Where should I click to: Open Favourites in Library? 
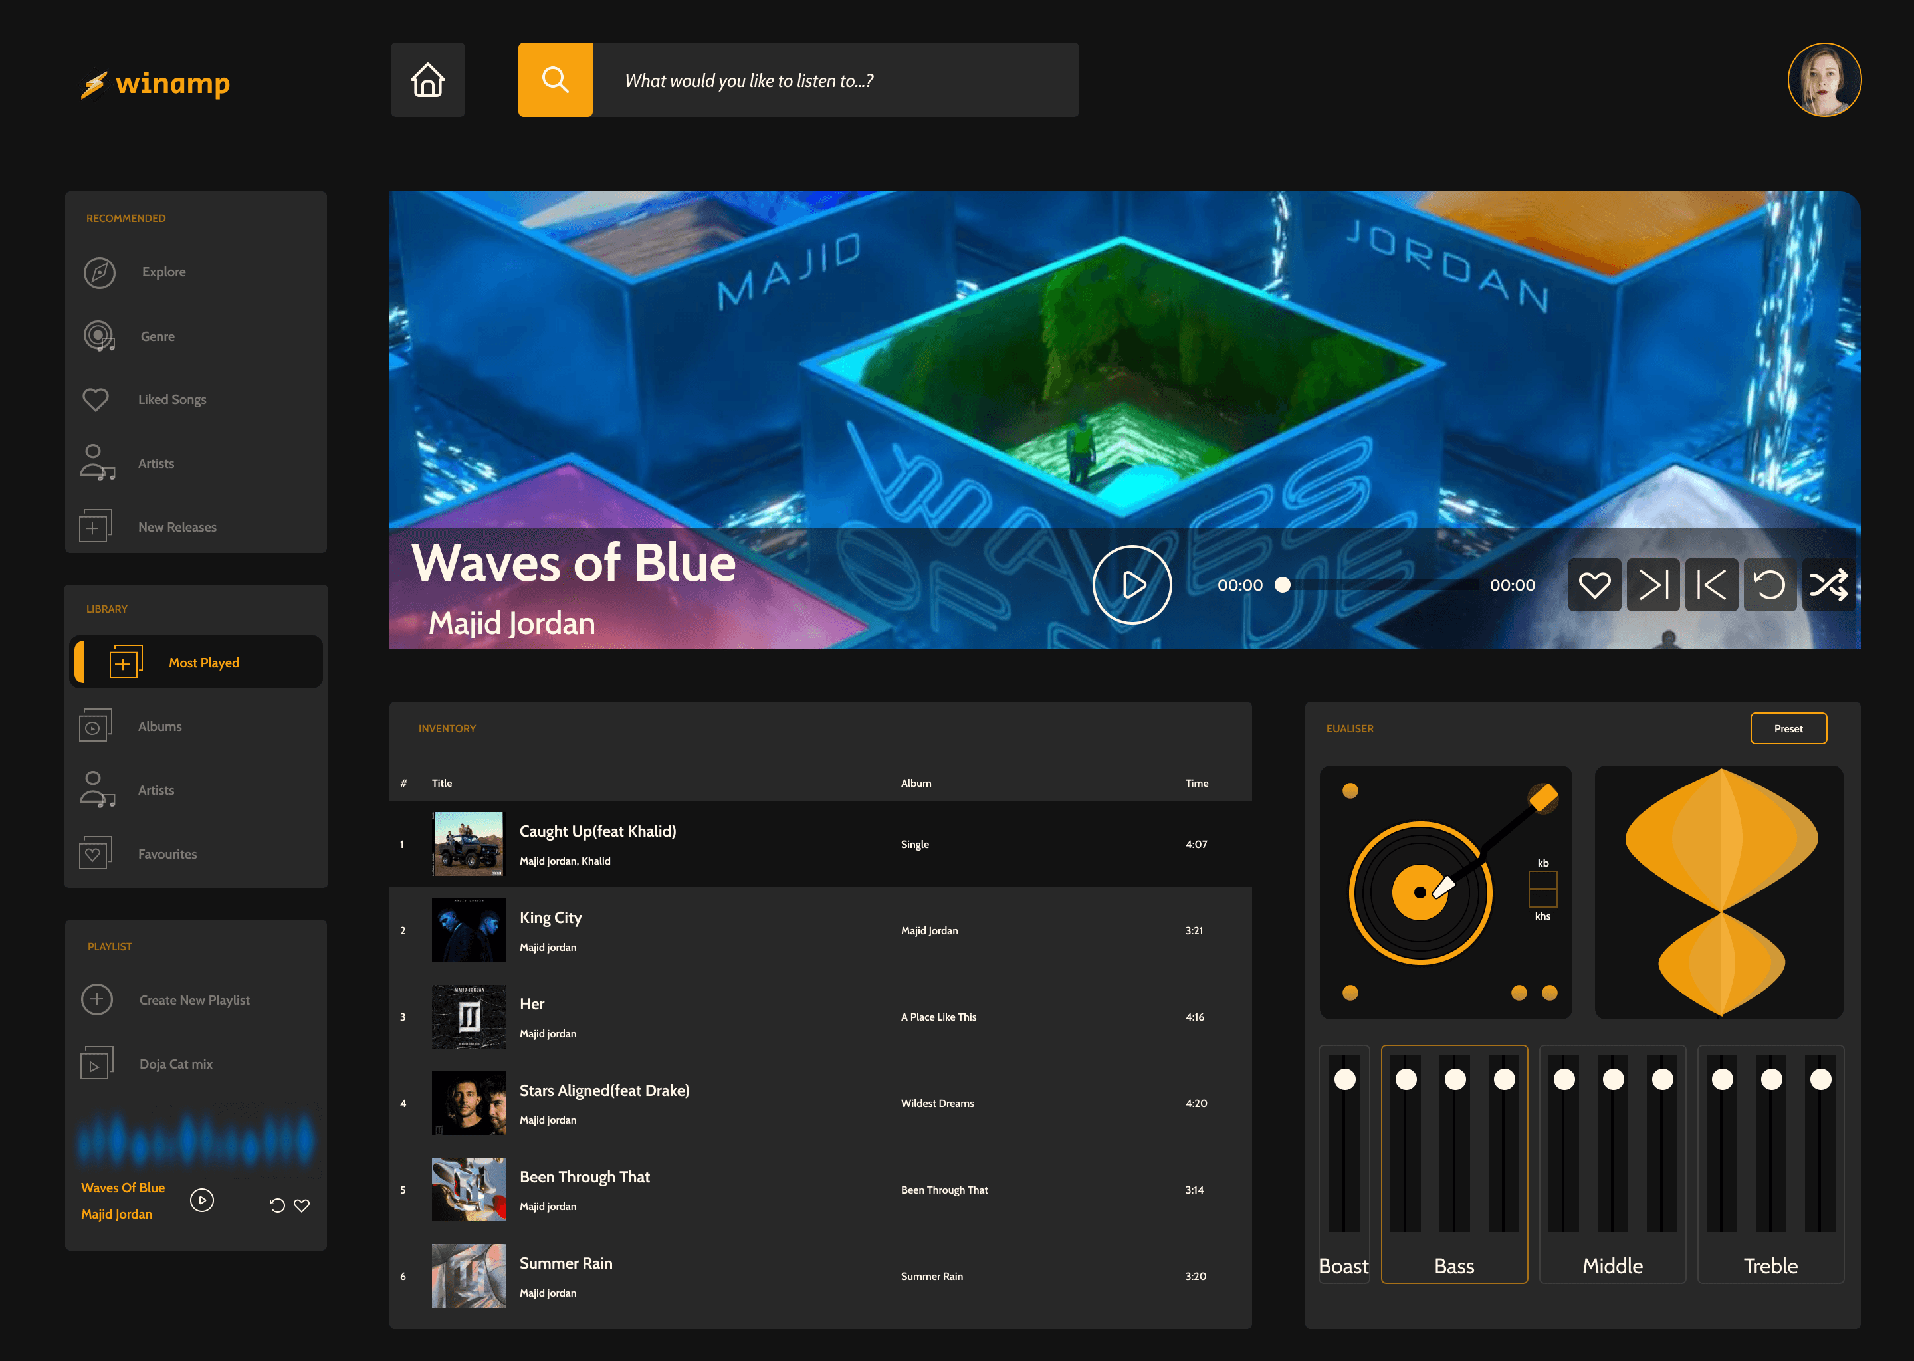(x=167, y=854)
